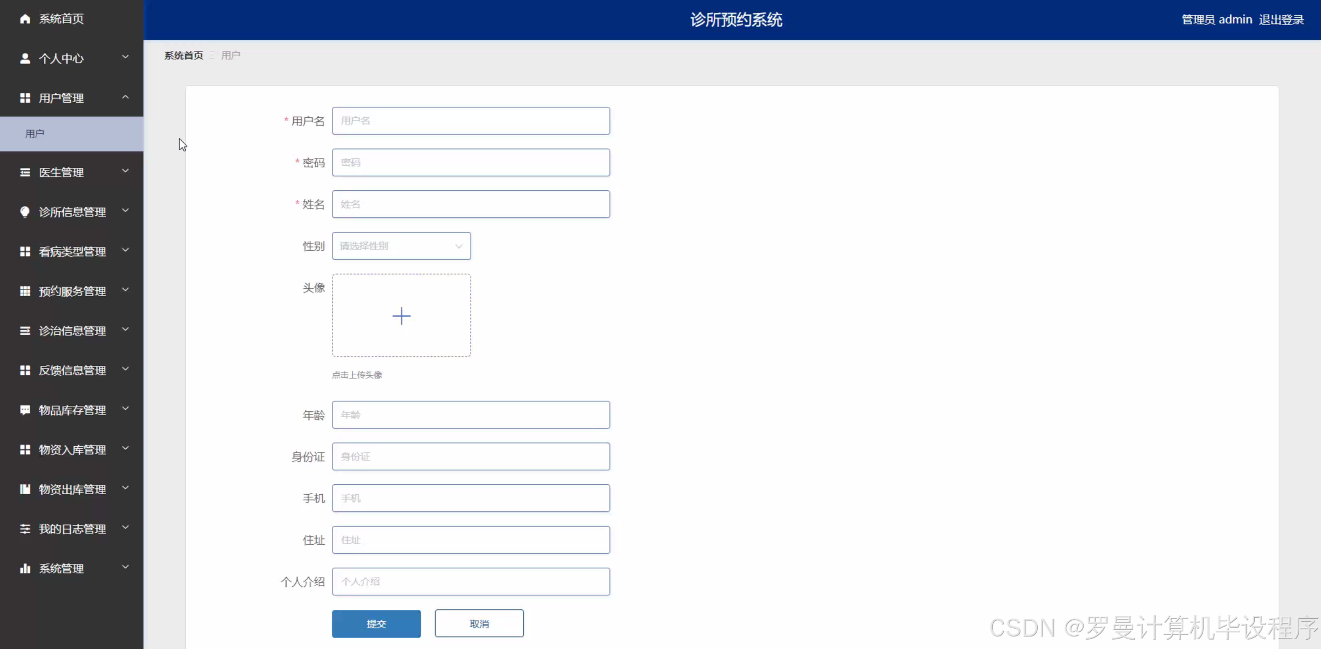Click the person icon for 个人中心
Viewport: 1321px width, 649px height.
click(x=25, y=58)
